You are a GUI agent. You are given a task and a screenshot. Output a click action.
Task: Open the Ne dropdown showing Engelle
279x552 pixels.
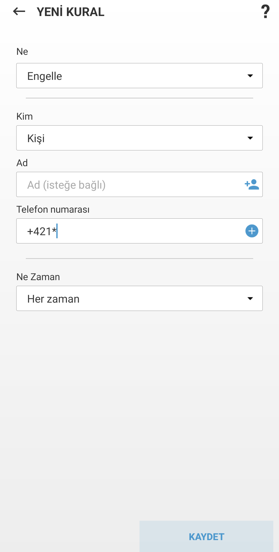[x=139, y=75]
